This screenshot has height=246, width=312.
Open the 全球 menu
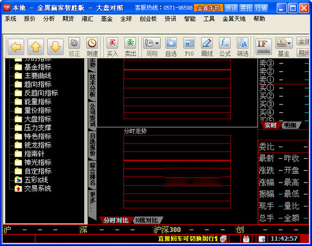(126, 19)
